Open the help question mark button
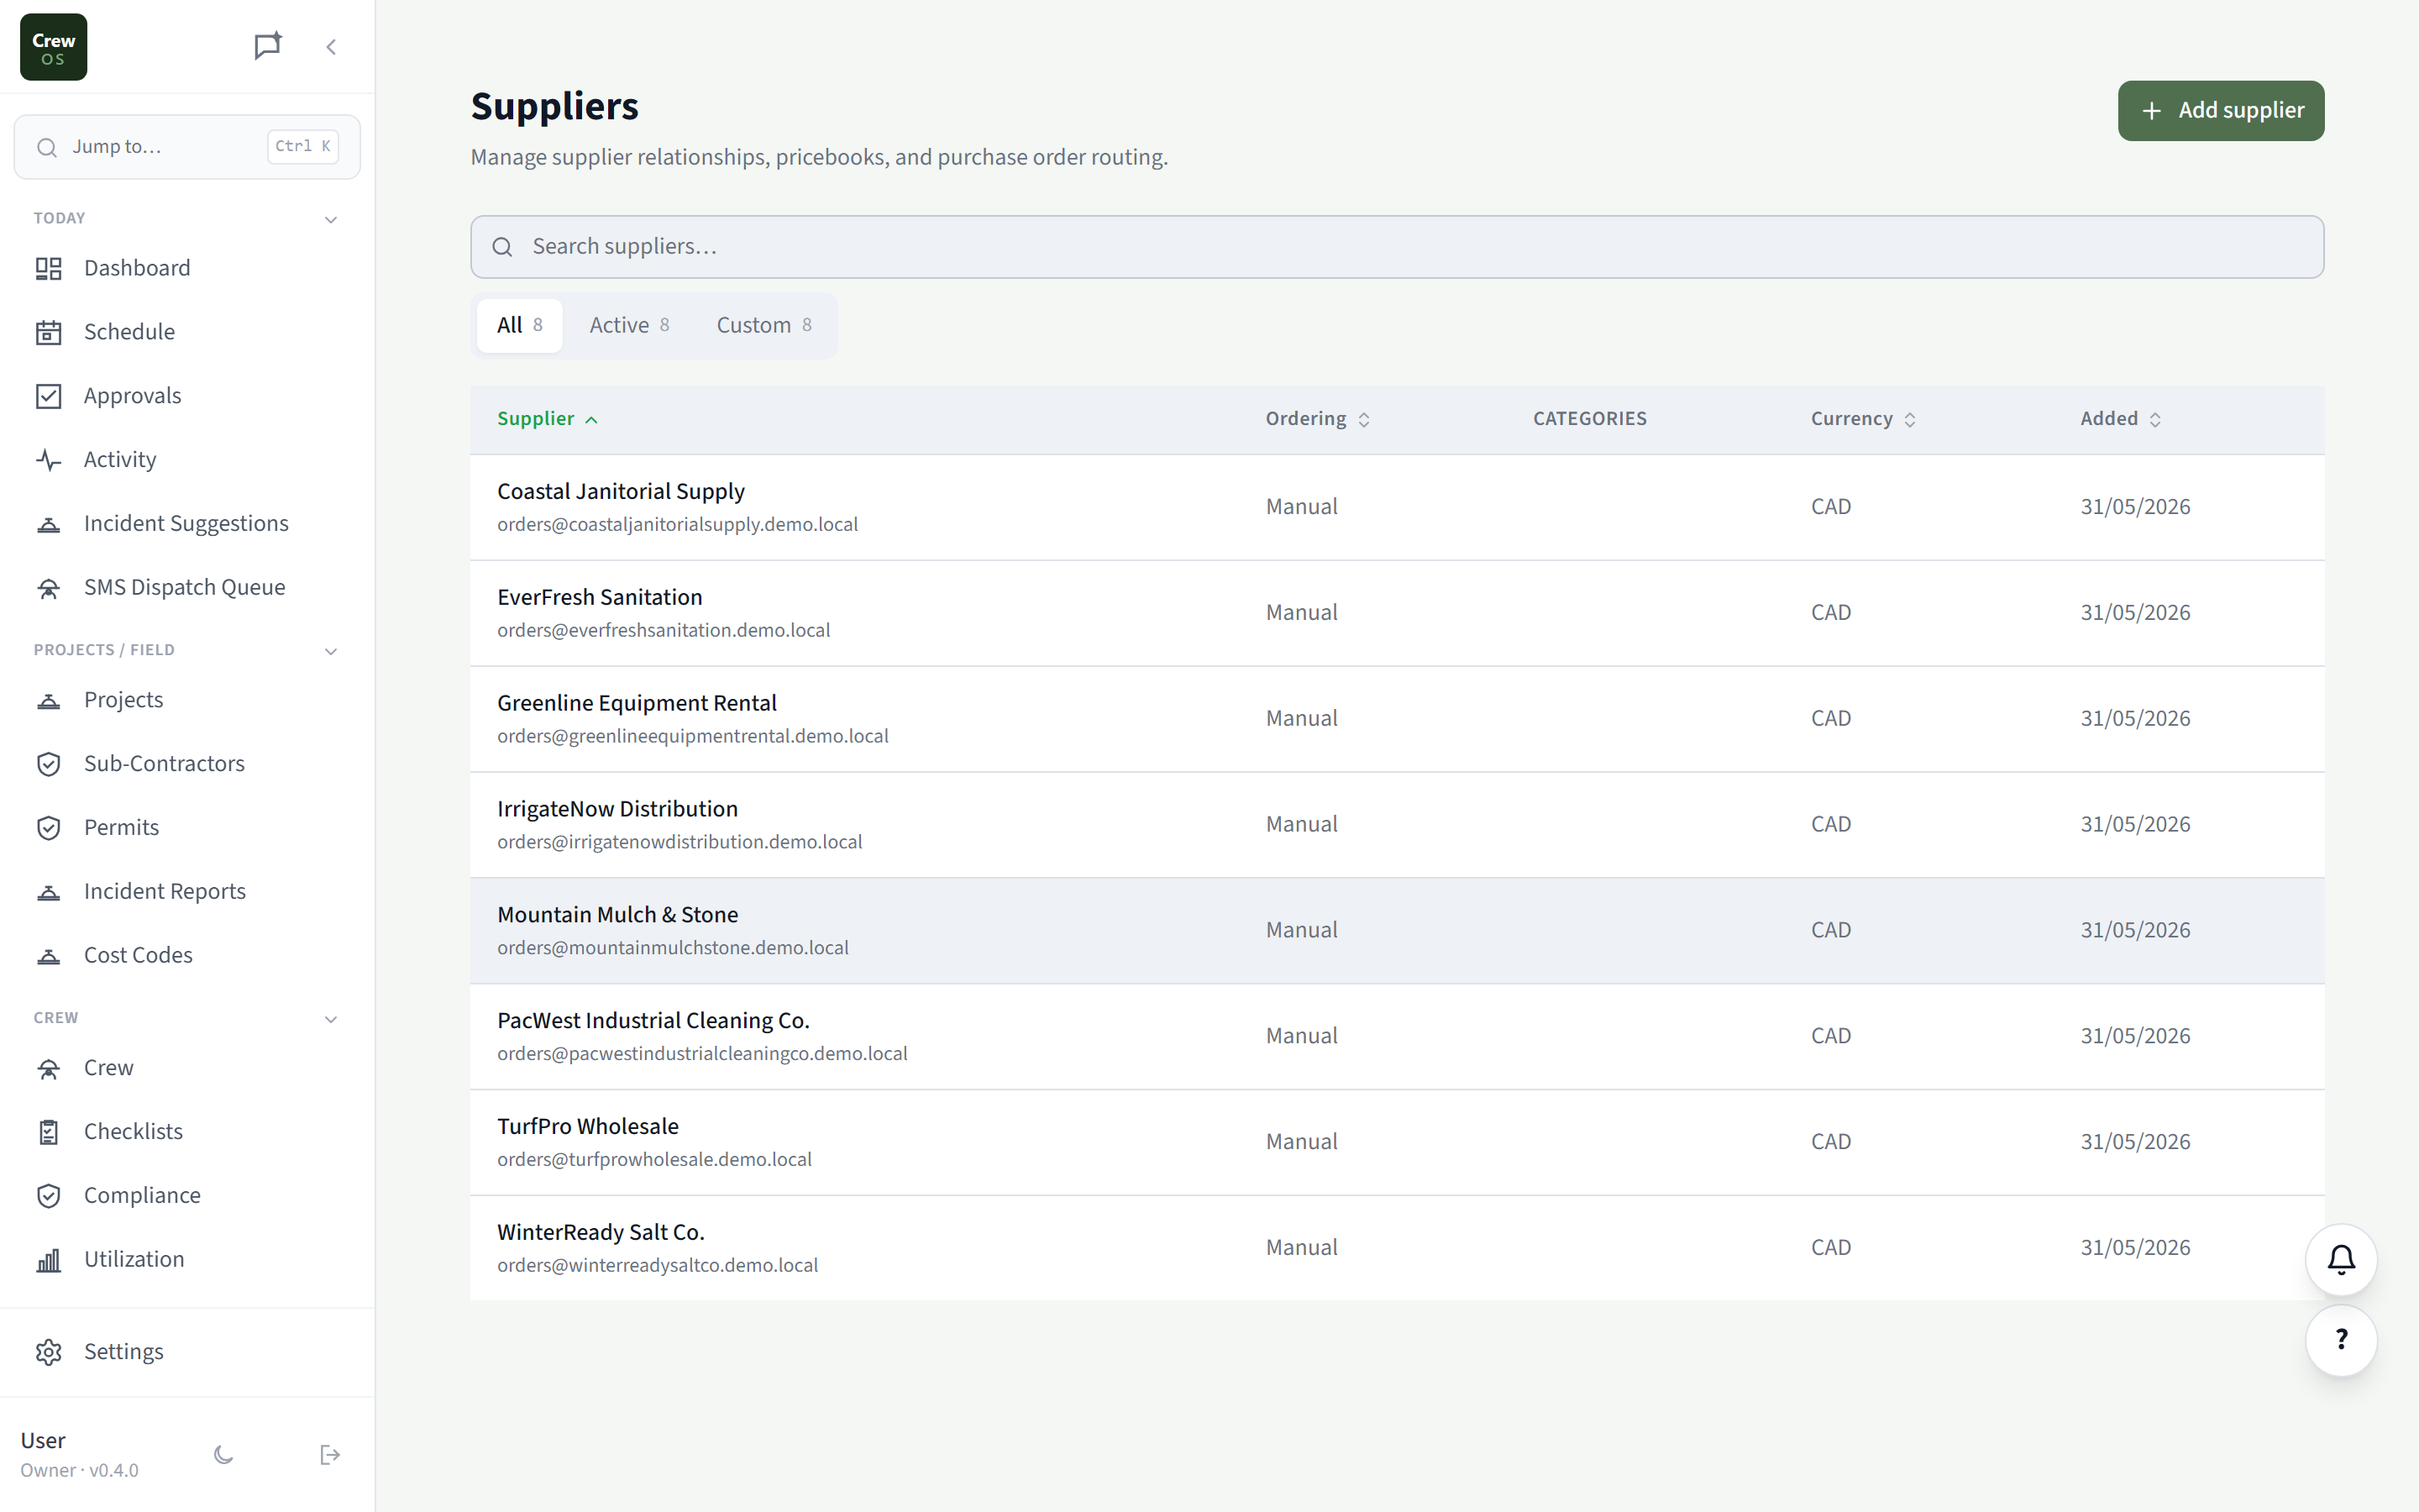This screenshot has width=2419, height=1512. pos(2341,1340)
